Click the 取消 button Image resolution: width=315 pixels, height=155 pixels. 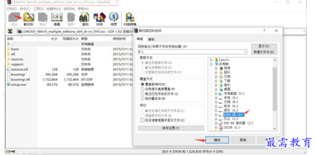pyautogui.click(x=243, y=140)
